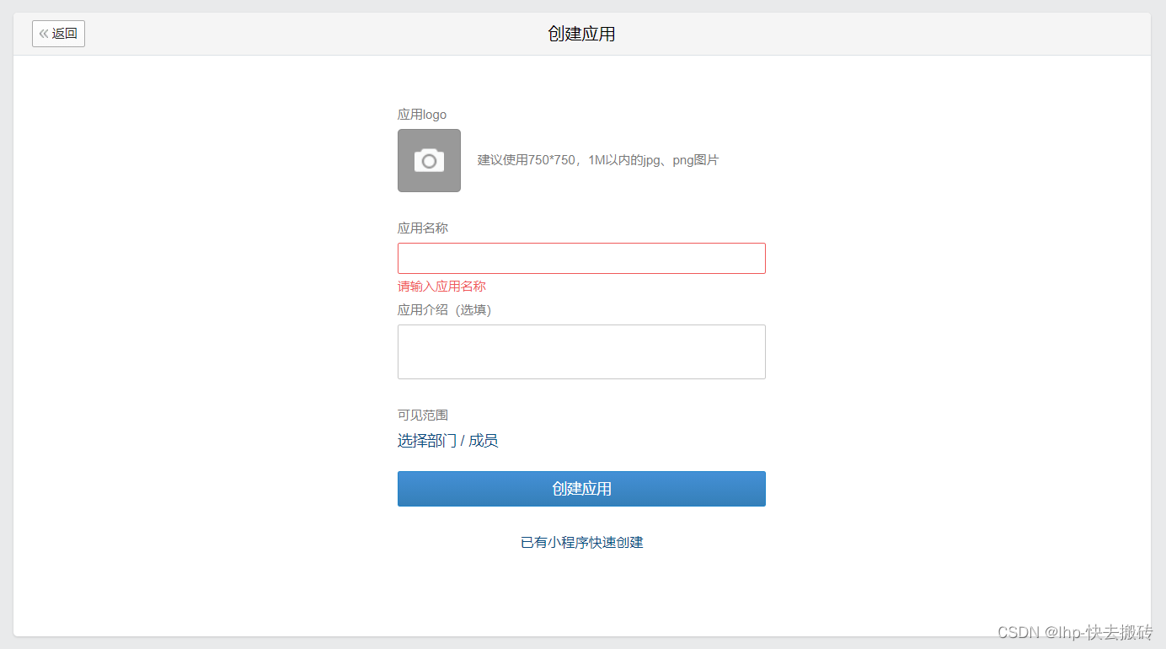Click the 应用介绍（选填）label
Image resolution: width=1166 pixels, height=649 pixels.
click(x=444, y=310)
